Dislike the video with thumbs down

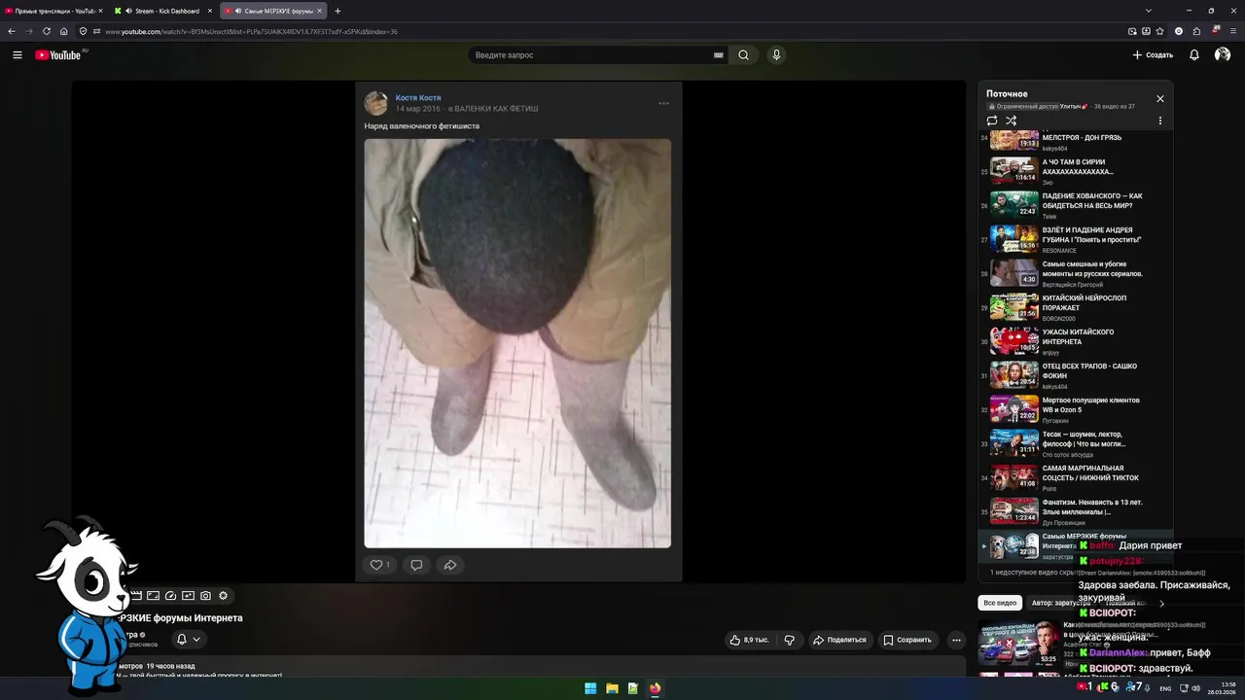click(x=789, y=640)
